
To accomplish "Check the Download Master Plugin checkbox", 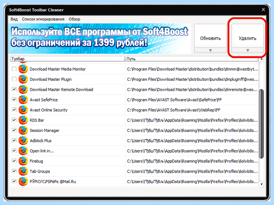I will click(x=14, y=79).
